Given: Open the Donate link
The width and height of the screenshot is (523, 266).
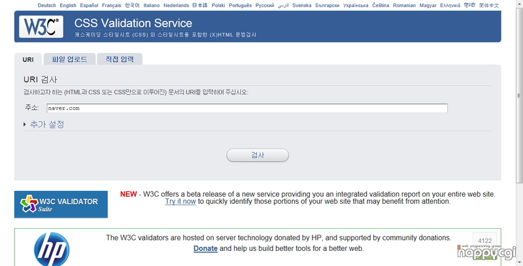Looking at the screenshot, I should point(205,248).
